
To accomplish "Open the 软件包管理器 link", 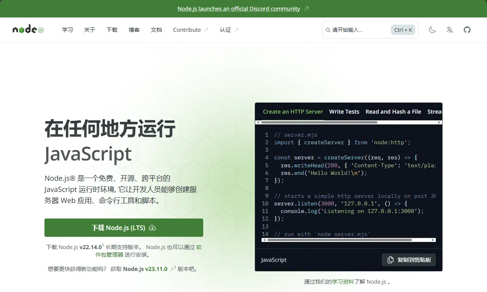I will 149,251.
